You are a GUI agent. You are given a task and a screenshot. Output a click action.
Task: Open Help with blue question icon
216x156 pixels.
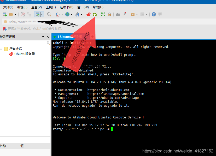click(x=154, y=14)
